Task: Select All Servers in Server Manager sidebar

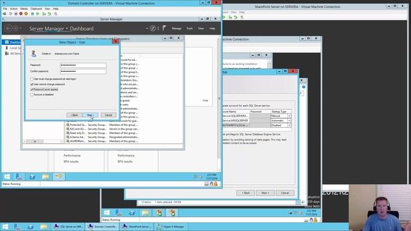Action: 12,53
